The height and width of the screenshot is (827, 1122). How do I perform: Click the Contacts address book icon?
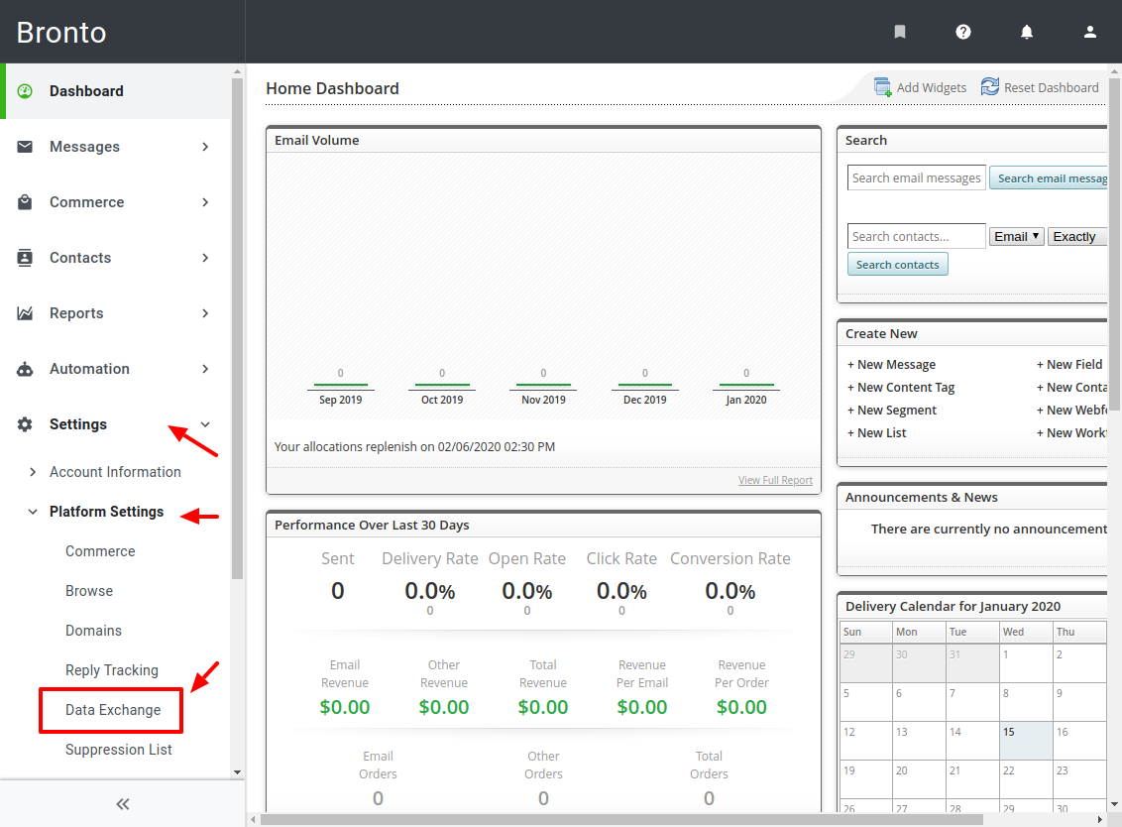(25, 257)
